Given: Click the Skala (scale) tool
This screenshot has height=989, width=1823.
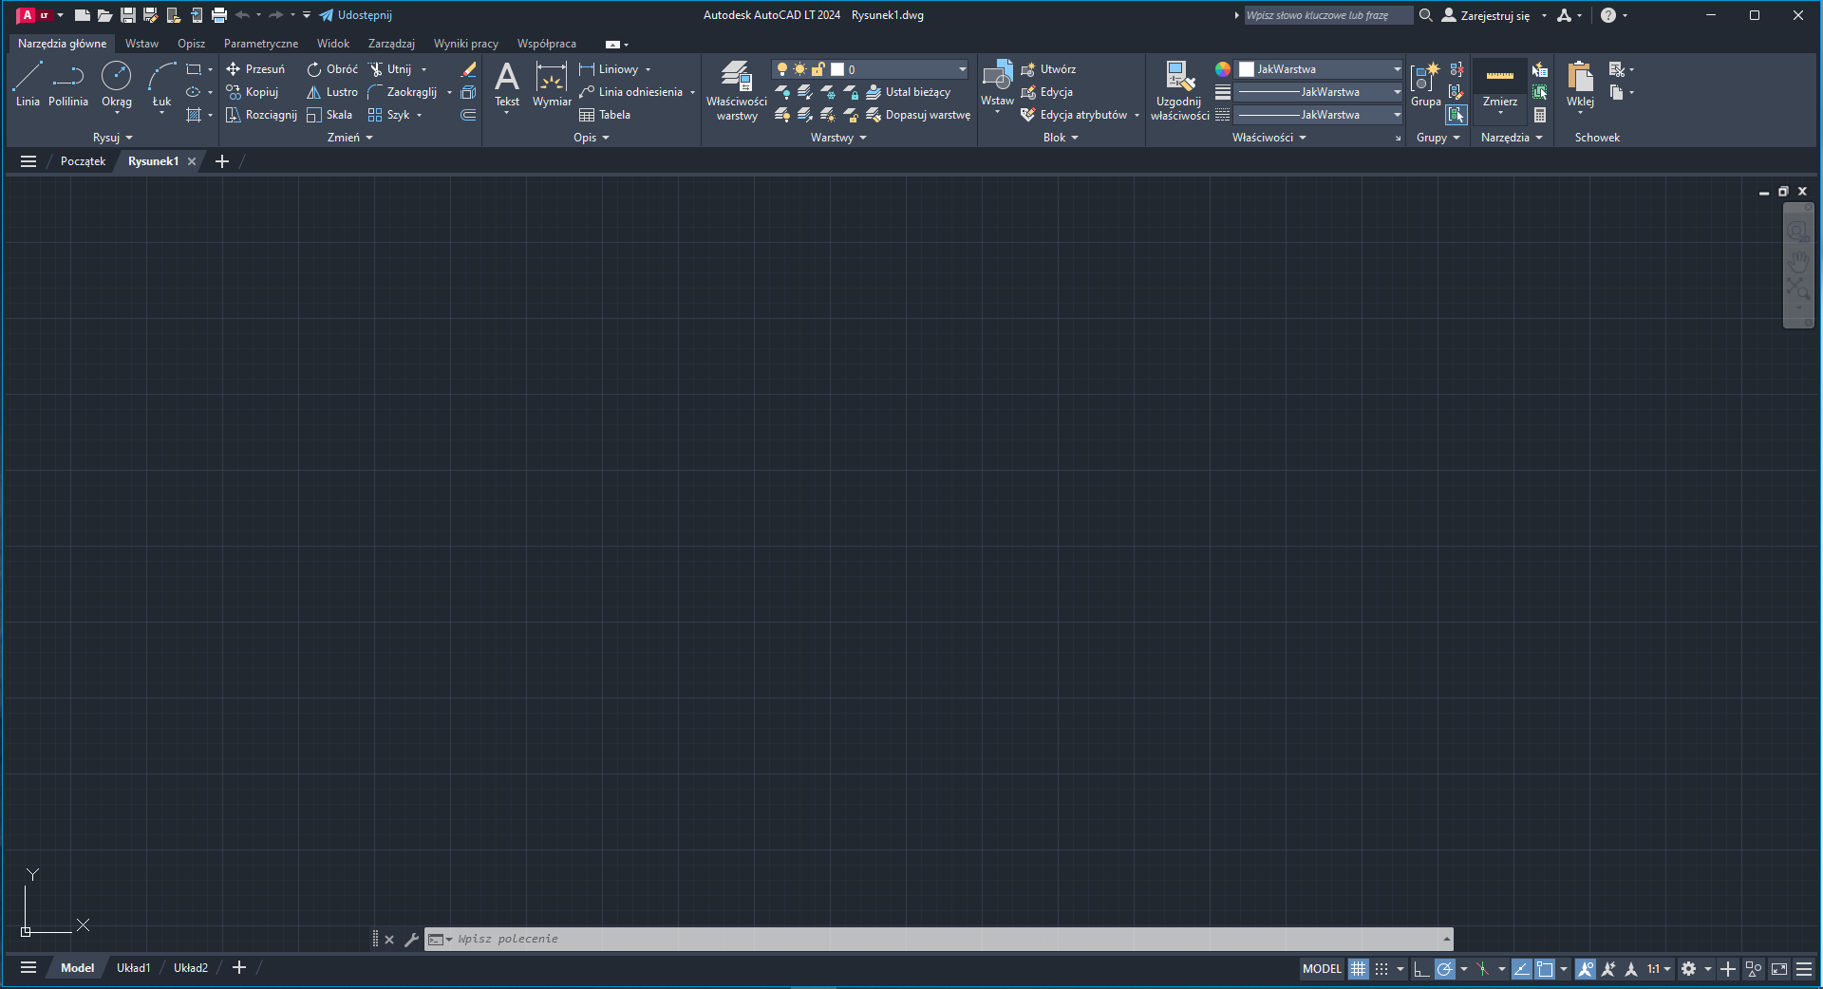Looking at the screenshot, I should coord(329,115).
